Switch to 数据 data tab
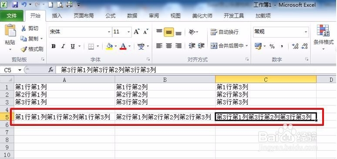337x159 pixels. pyautogui.click(x=132, y=16)
